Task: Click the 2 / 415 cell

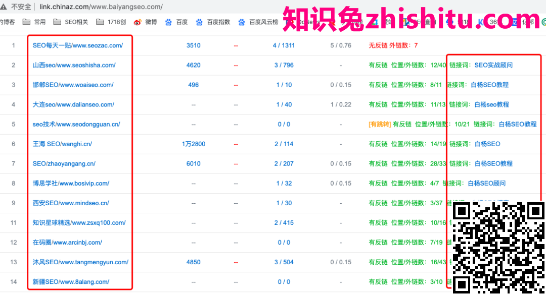Action: 284,223
